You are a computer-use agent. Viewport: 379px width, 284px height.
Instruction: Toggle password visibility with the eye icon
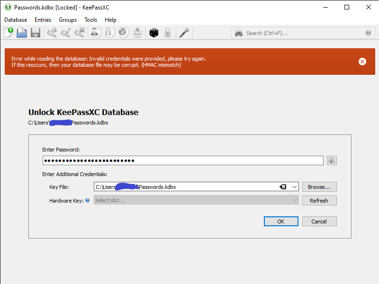[331, 160]
